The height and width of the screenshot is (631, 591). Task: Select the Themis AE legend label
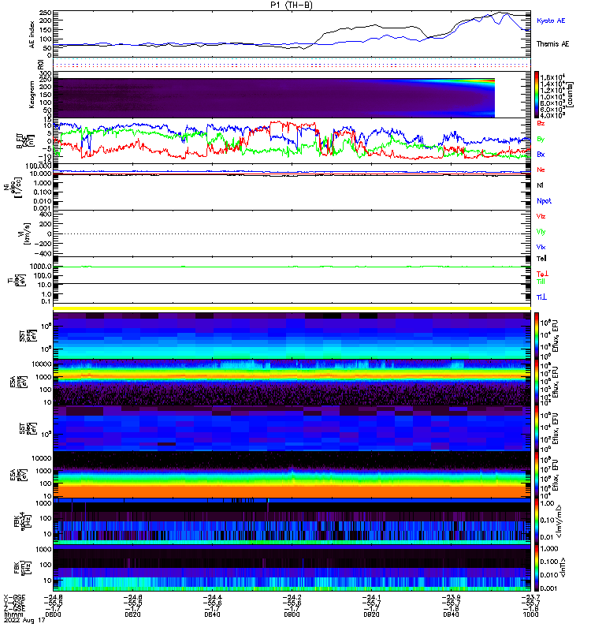click(x=553, y=44)
